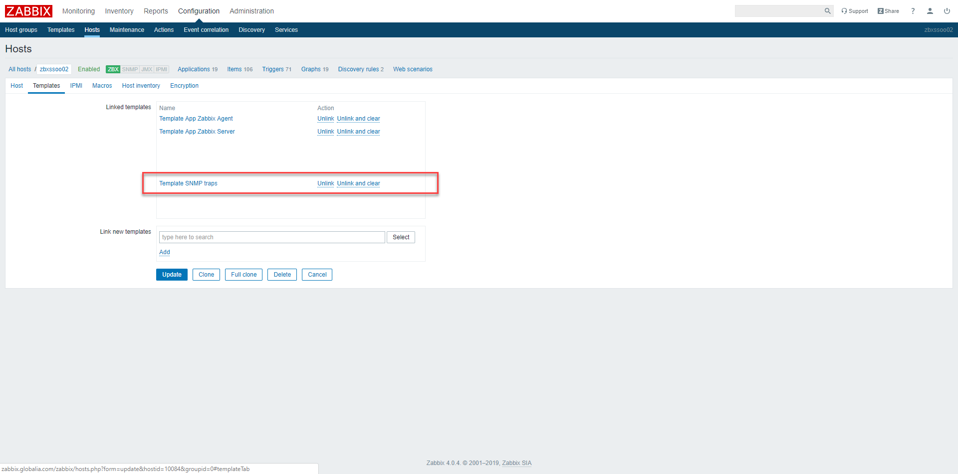958x474 pixels.
Task: Open the user profile icon
Action: (x=930, y=11)
